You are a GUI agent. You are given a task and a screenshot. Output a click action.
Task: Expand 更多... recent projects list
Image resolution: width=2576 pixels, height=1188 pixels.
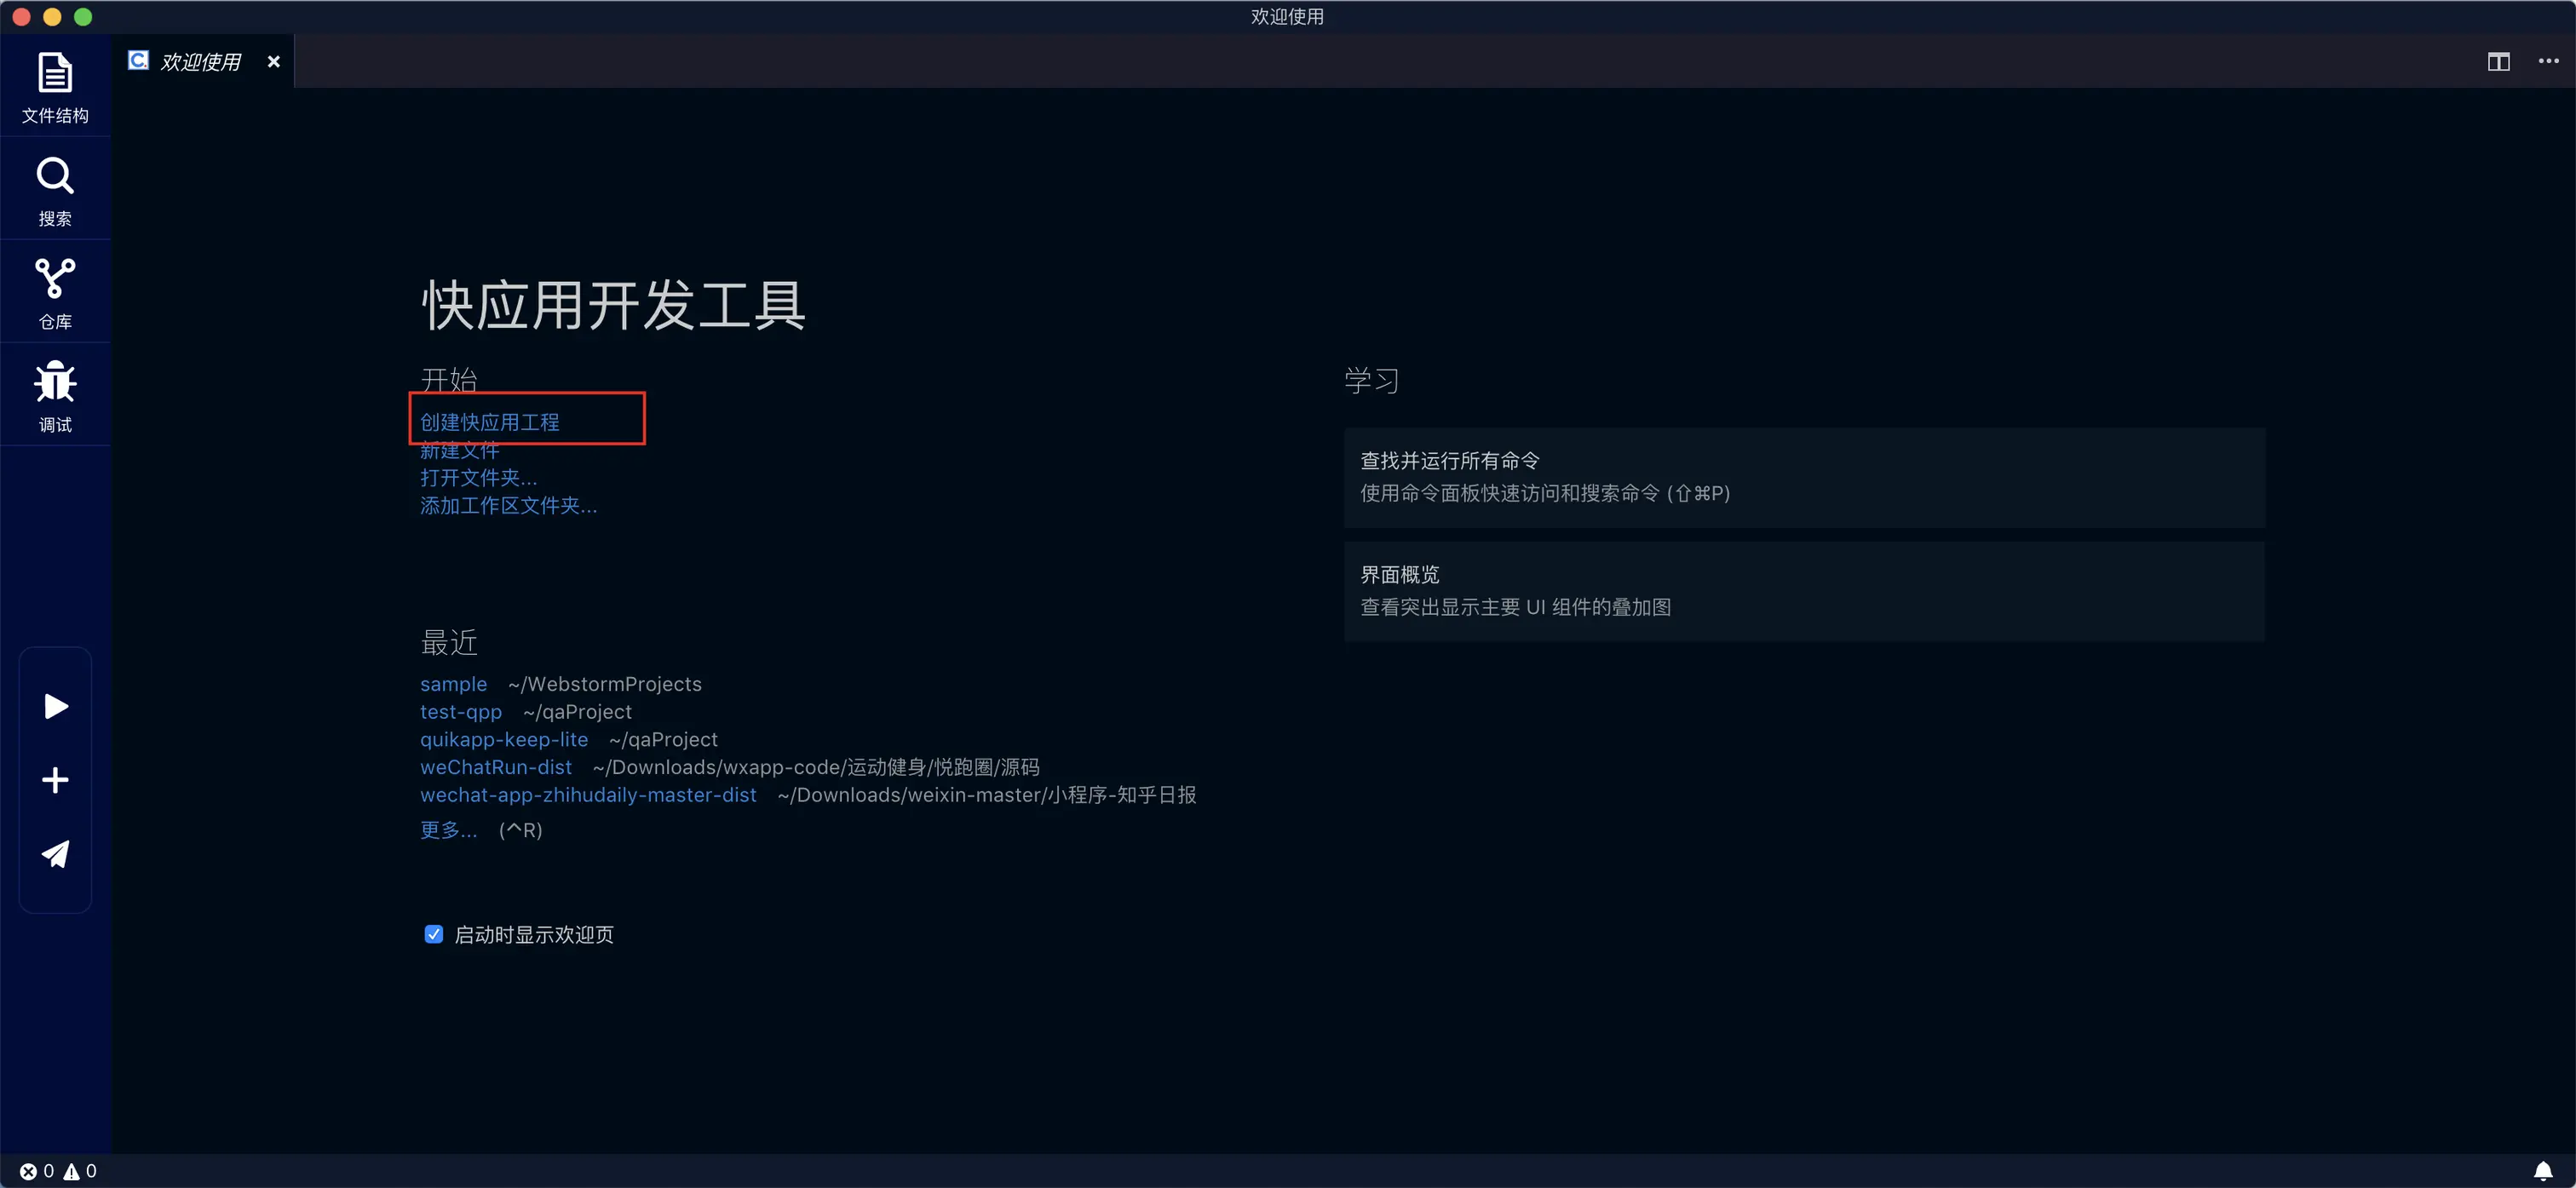[448, 830]
